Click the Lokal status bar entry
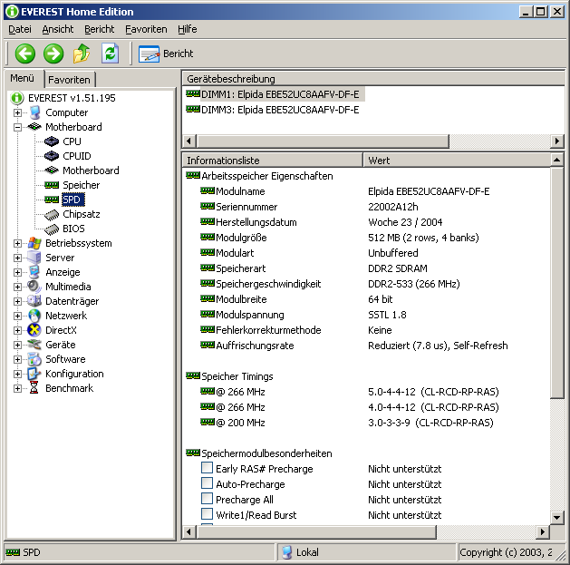The image size is (570, 565). 366,552
